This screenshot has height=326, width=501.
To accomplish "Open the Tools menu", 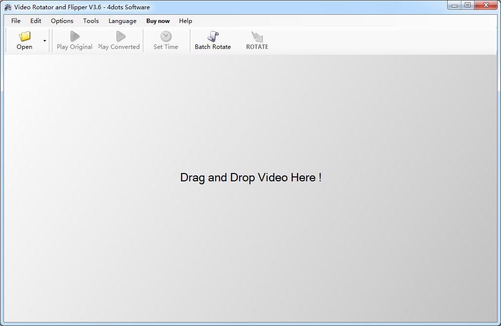I will (x=91, y=21).
